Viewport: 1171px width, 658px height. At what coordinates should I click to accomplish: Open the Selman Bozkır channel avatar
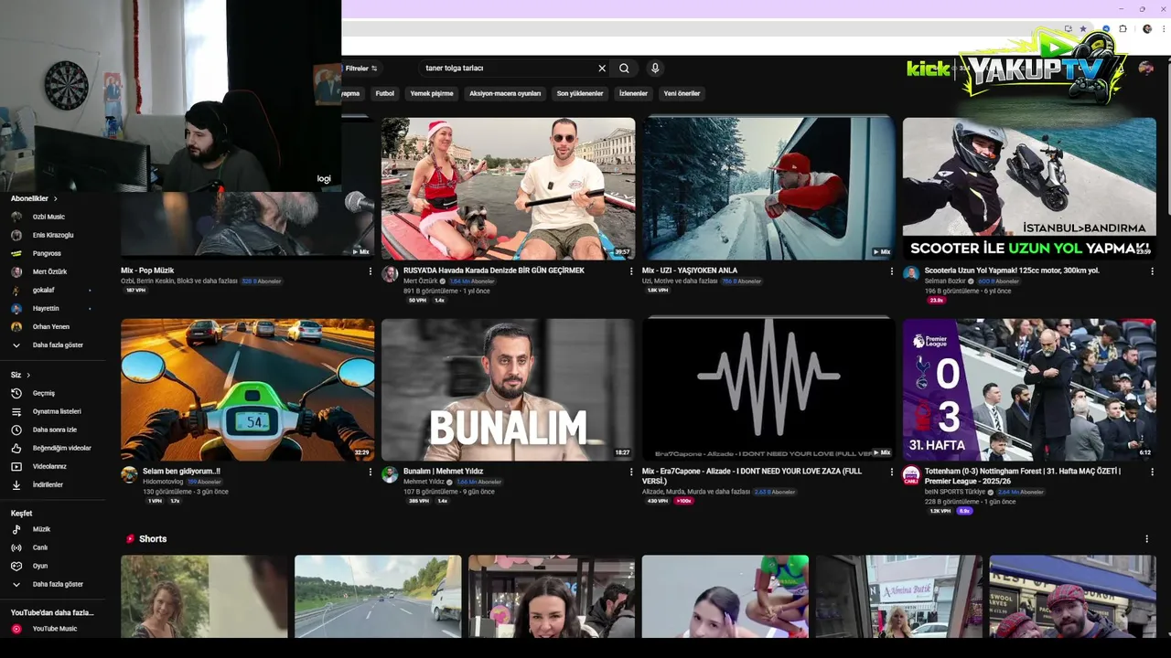(911, 274)
